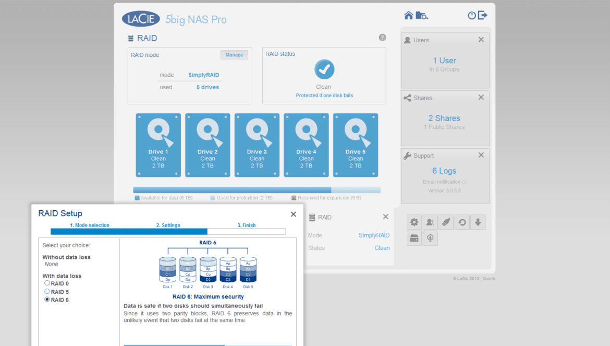Select the RAID 0 radio option
This screenshot has width=610, height=346.
47,283
